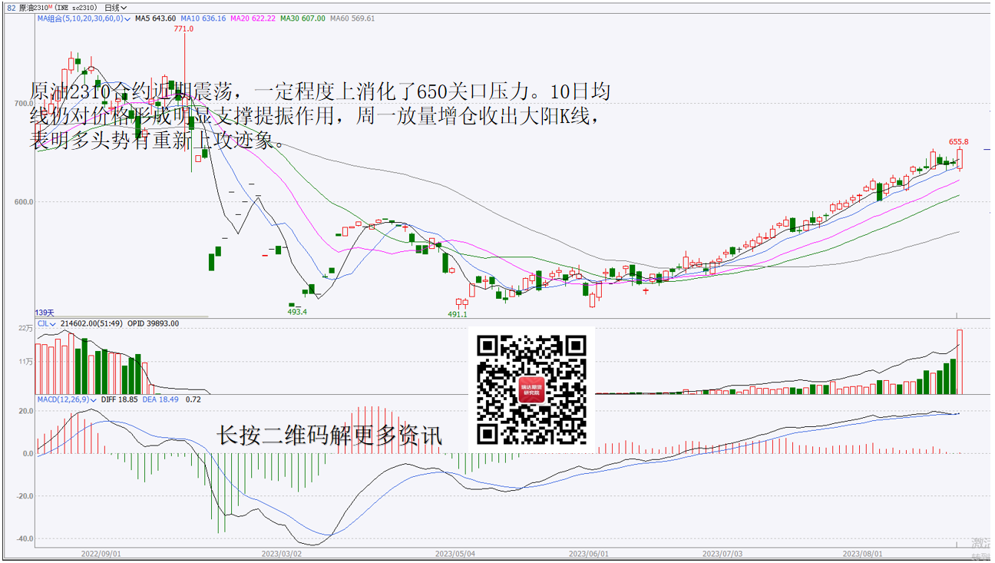Click the red logo inside QR code
This screenshot has height=563, width=995.
[531, 390]
